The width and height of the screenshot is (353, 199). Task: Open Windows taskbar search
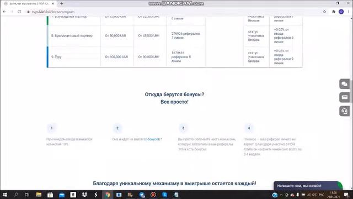[16, 195]
